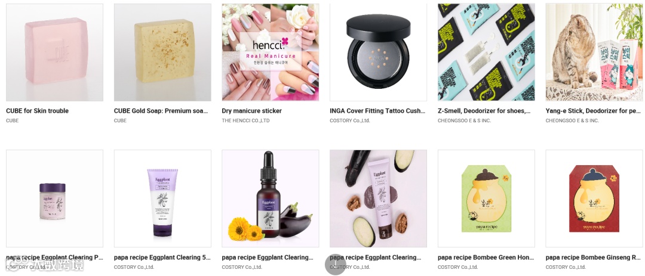Open the eggplant slices cream tube image

[x=378, y=199]
